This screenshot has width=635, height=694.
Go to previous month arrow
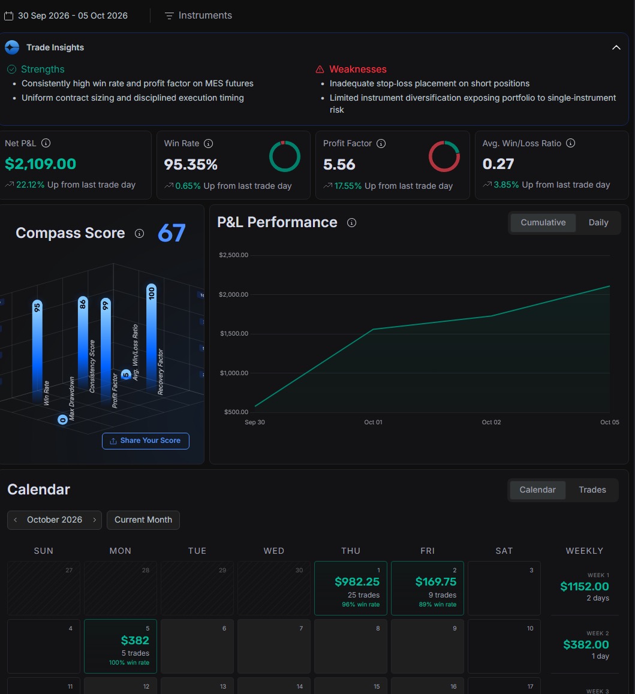pos(16,520)
